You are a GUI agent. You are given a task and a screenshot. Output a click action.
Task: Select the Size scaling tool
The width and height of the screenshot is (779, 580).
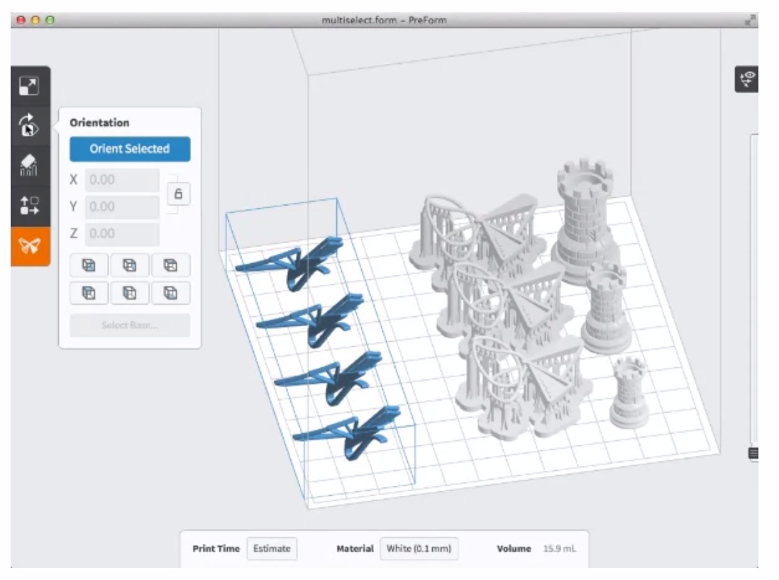click(x=30, y=87)
